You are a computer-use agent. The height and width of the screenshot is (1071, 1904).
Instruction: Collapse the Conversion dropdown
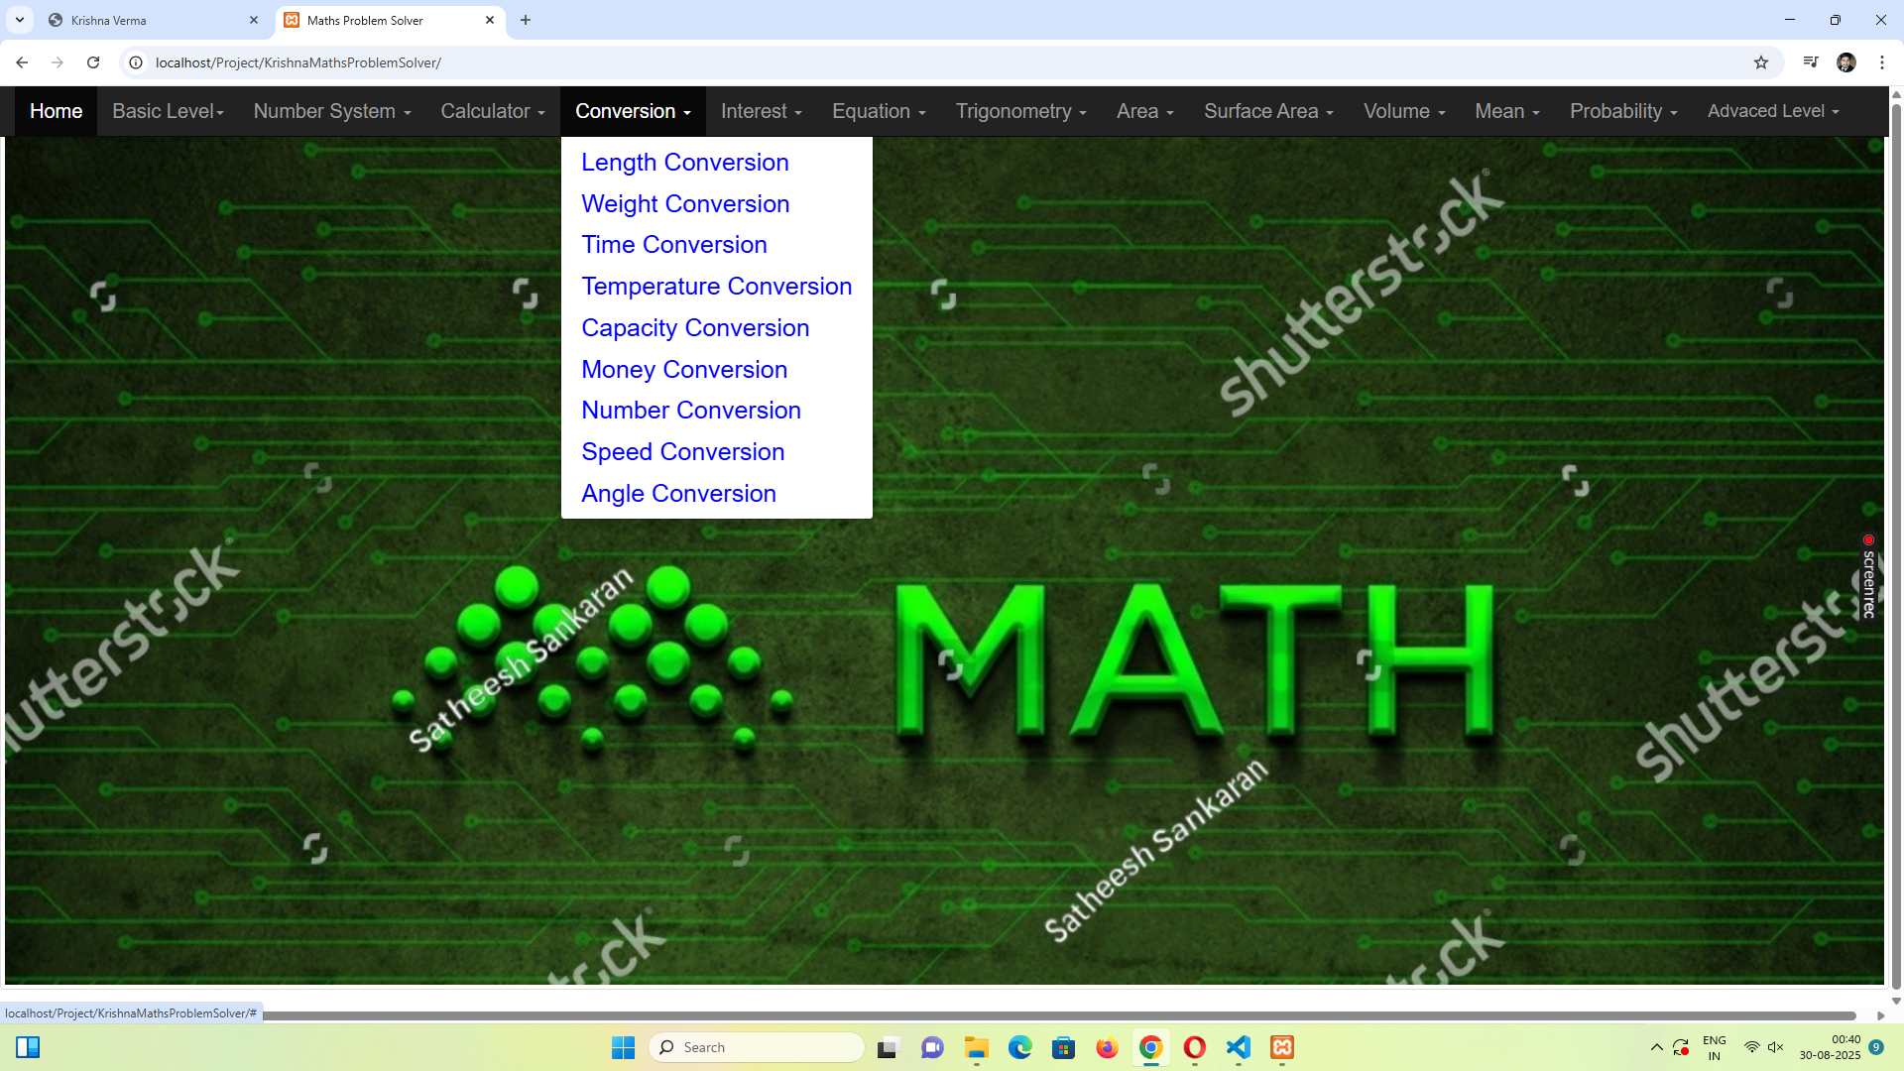pyautogui.click(x=633, y=111)
